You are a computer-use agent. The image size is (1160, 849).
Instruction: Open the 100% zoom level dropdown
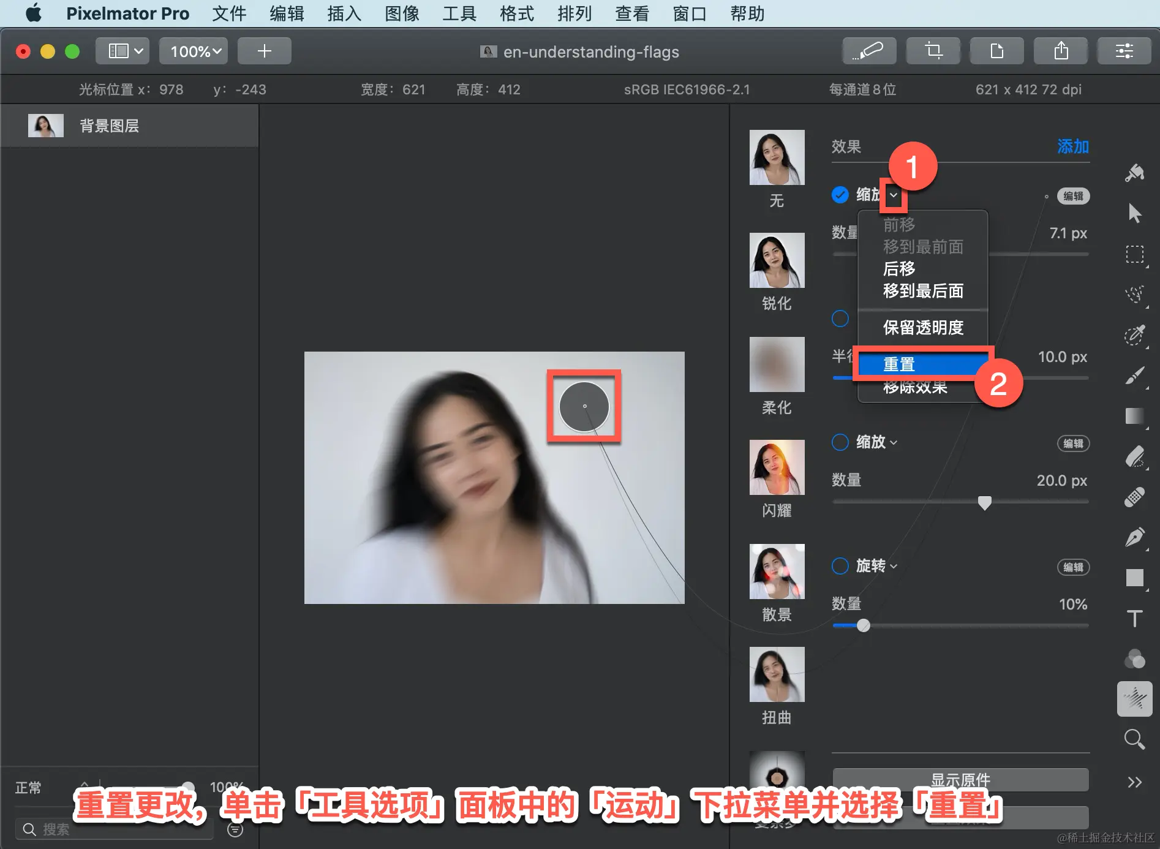pyautogui.click(x=194, y=51)
